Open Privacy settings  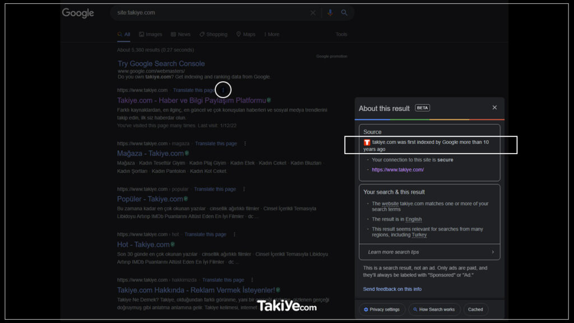[x=381, y=310]
